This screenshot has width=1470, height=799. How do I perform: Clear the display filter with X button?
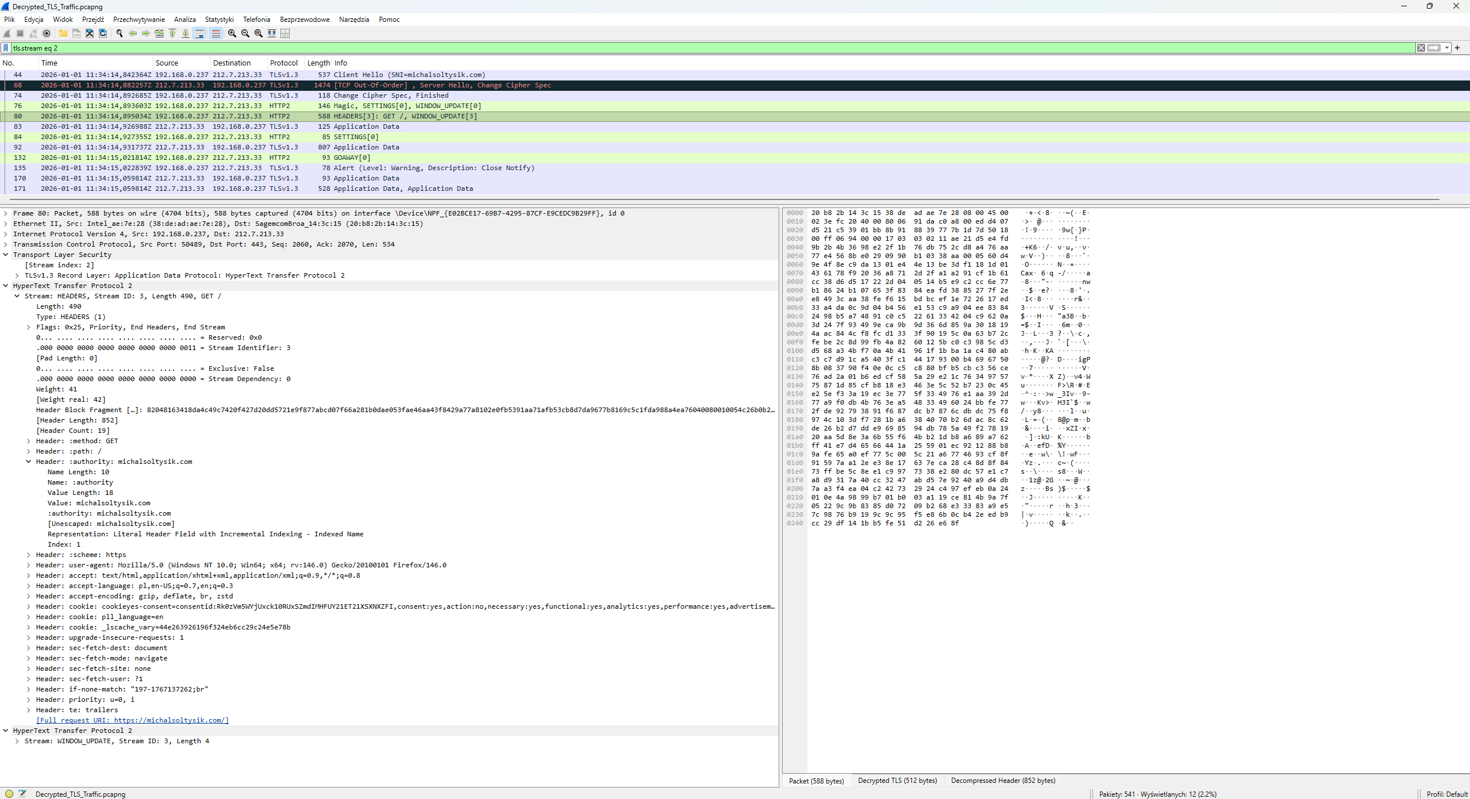(1421, 48)
